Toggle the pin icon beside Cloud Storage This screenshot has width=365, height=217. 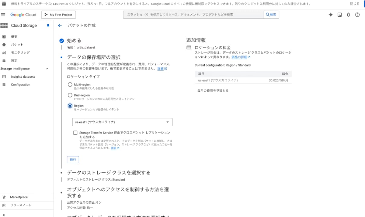click(x=48, y=26)
